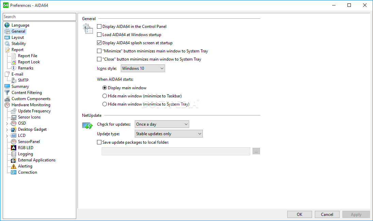Screen dimensions: 373x221
Task: Select Display main window radio option
Action: point(104,88)
